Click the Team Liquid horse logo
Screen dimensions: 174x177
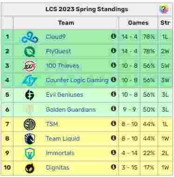point(30,139)
